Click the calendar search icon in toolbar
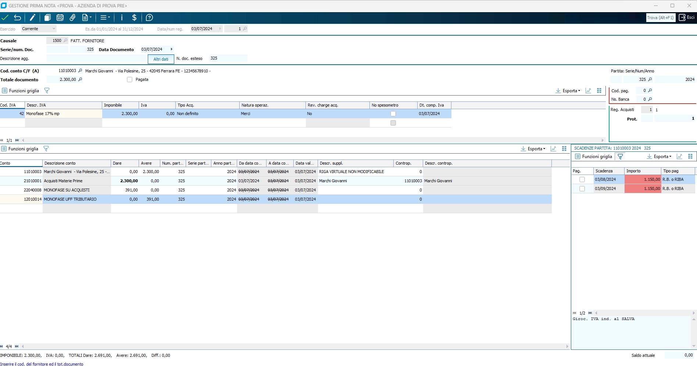The image size is (697, 366). [x=60, y=18]
